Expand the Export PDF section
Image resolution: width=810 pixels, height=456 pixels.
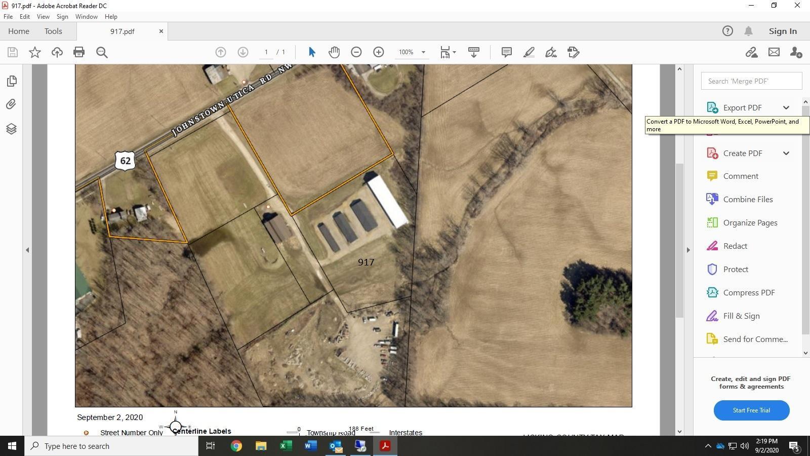(786, 107)
